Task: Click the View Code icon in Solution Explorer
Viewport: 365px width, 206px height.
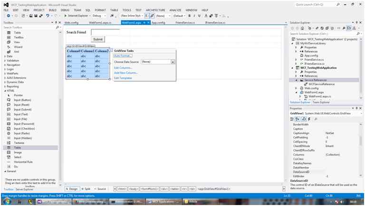Action: pyautogui.click(x=339, y=28)
